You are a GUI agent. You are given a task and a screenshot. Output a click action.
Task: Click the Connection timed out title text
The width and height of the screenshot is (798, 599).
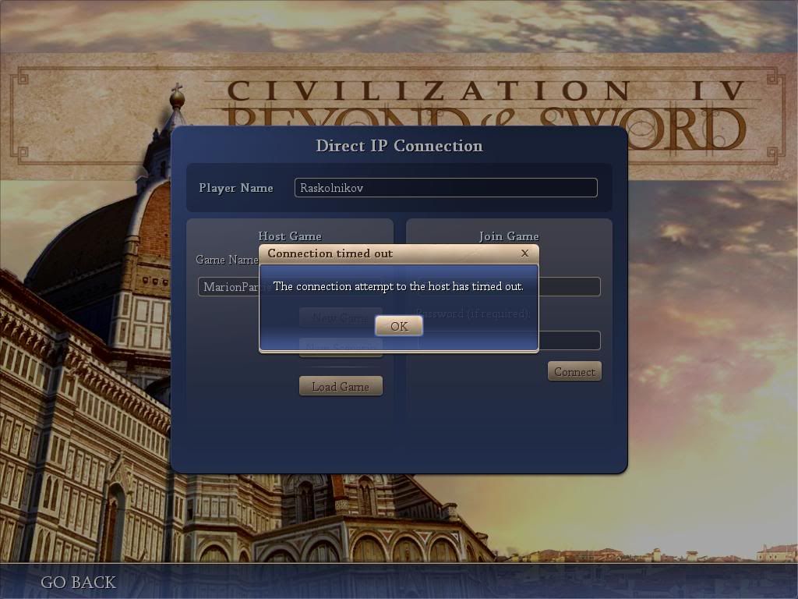[330, 253]
